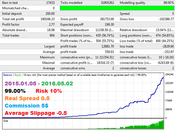Viewport: 175px width, 131px height.
Task: Select maximal consecutive loss -6243.69 (6)
Action: (x=165, y=63)
